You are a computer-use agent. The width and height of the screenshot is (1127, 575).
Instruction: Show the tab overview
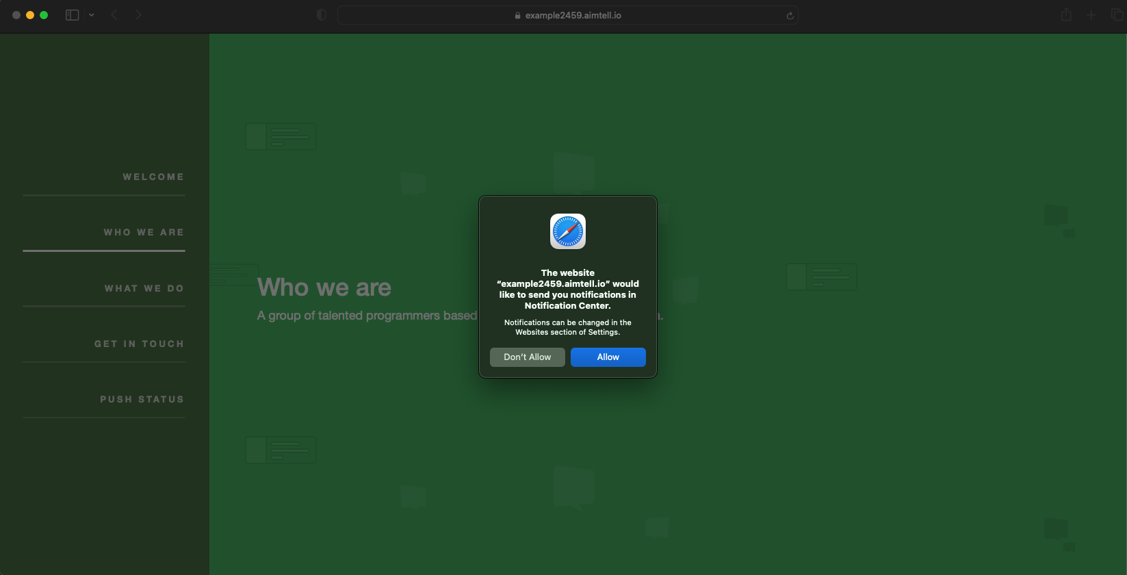click(1117, 15)
